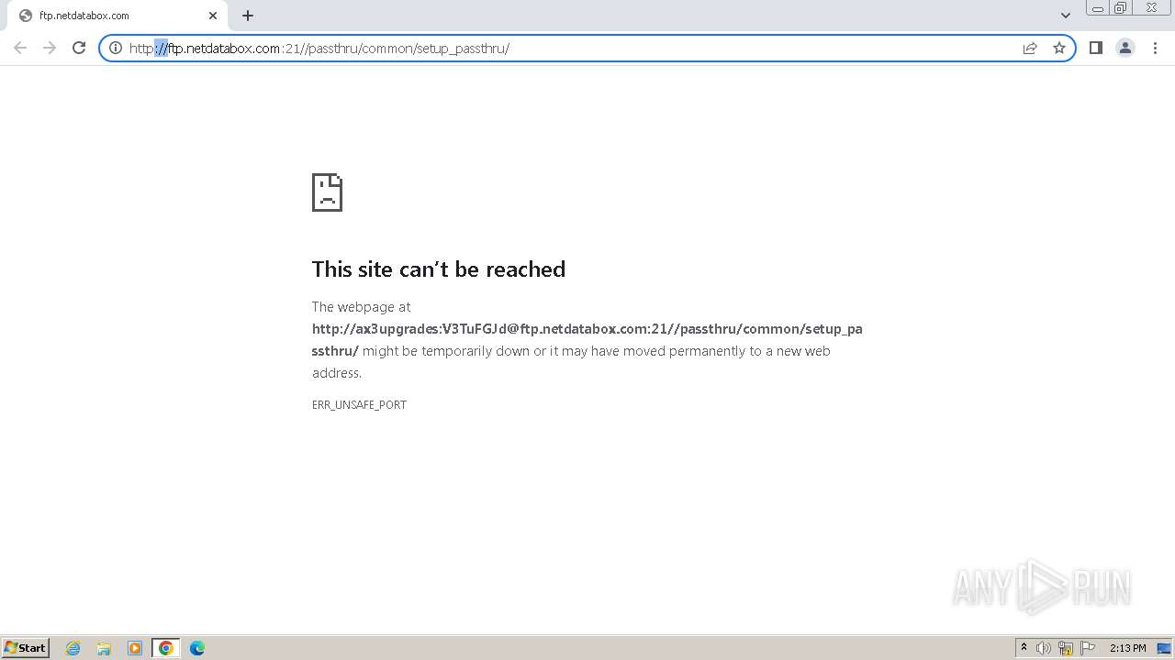Close the ftp.netdatabox.com tab
1175x660 pixels.
pyautogui.click(x=213, y=16)
